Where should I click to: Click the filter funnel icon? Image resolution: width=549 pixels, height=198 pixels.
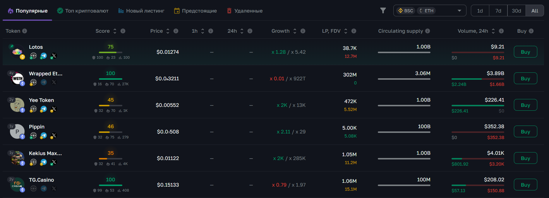383,11
